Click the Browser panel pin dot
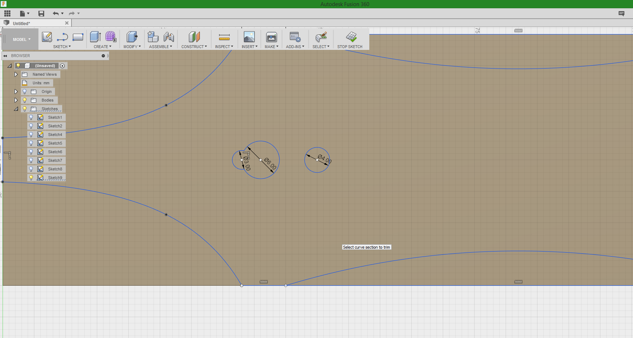Screen dimensions: 633x338 tap(103, 56)
